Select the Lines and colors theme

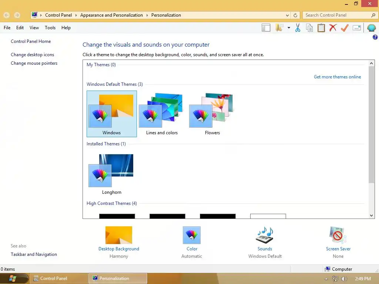tap(162, 114)
